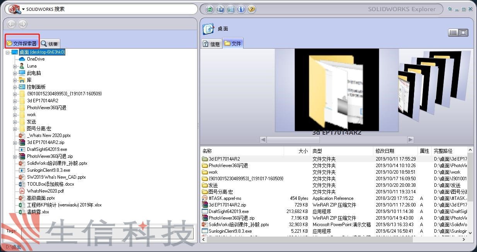Click the coverflow scroll left arrow

coord(263,139)
